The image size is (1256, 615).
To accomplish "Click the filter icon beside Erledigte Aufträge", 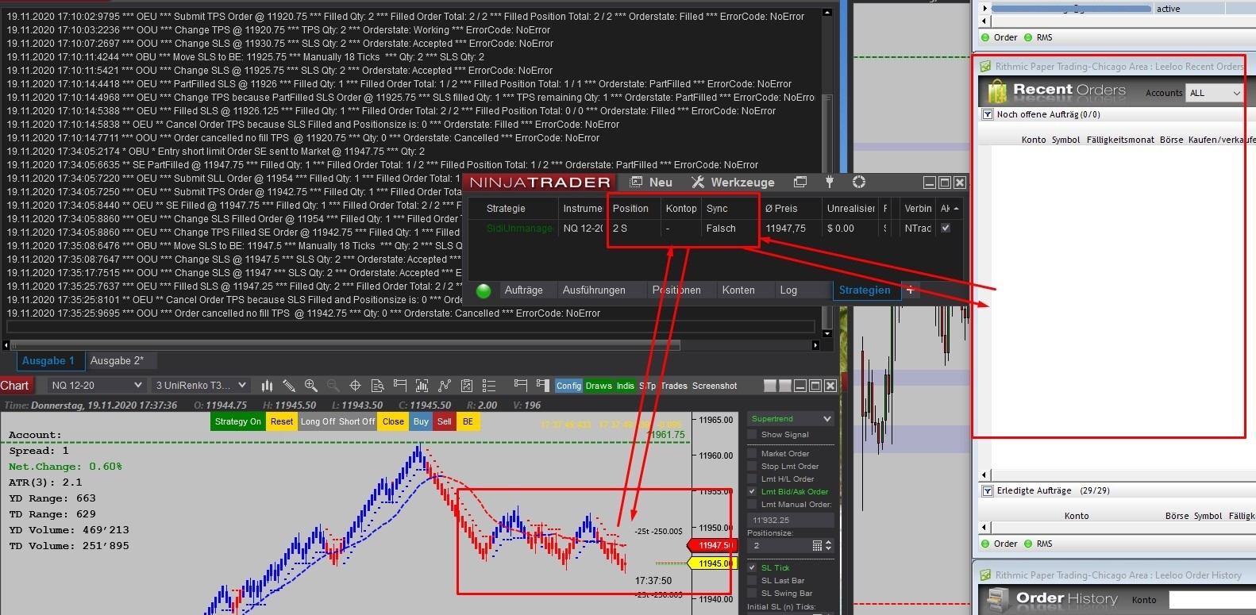I will (988, 490).
